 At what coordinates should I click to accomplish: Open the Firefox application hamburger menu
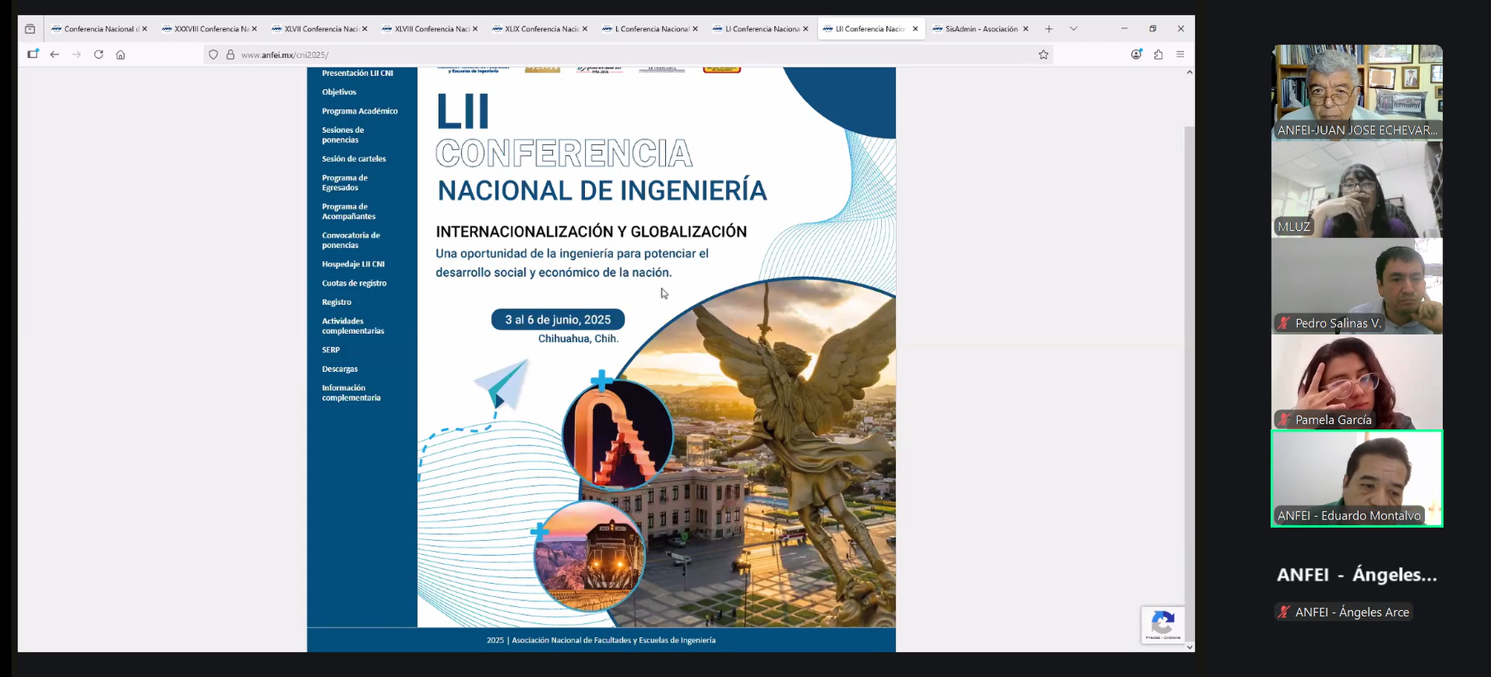coord(1180,54)
